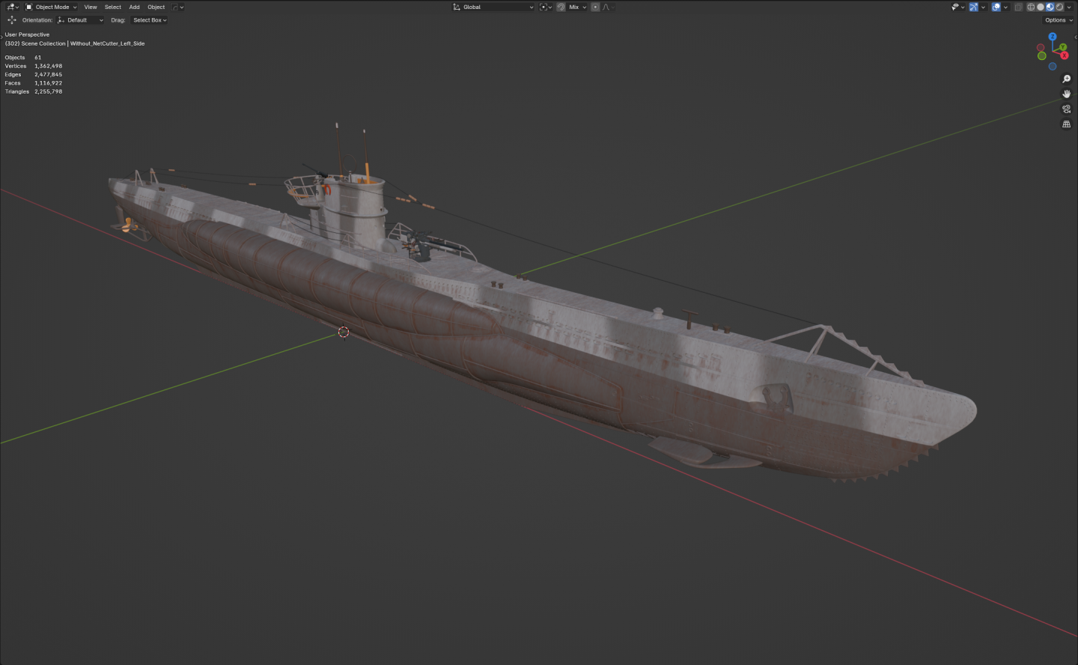Open object visibility and selectability filter
1078x665 pixels.
click(x=957, y=7)
